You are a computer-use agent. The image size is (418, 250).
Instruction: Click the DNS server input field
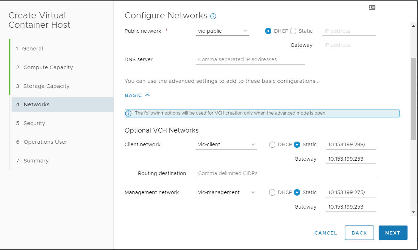pos(250,59)
